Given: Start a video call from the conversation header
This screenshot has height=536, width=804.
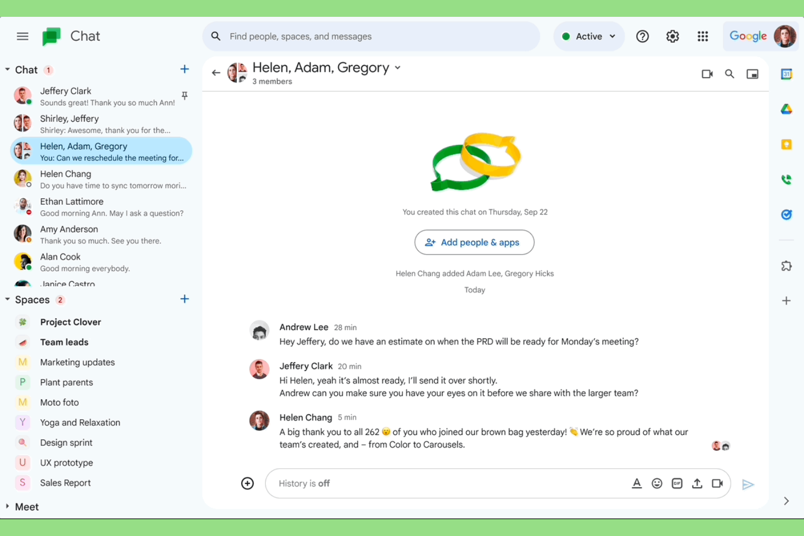Looking at the screenshot, I should (707, 73).
